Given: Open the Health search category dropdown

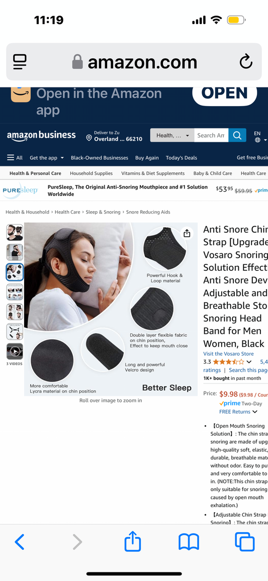Looking at the screenshot, I should pyautogui.click(x=172, y=135).
